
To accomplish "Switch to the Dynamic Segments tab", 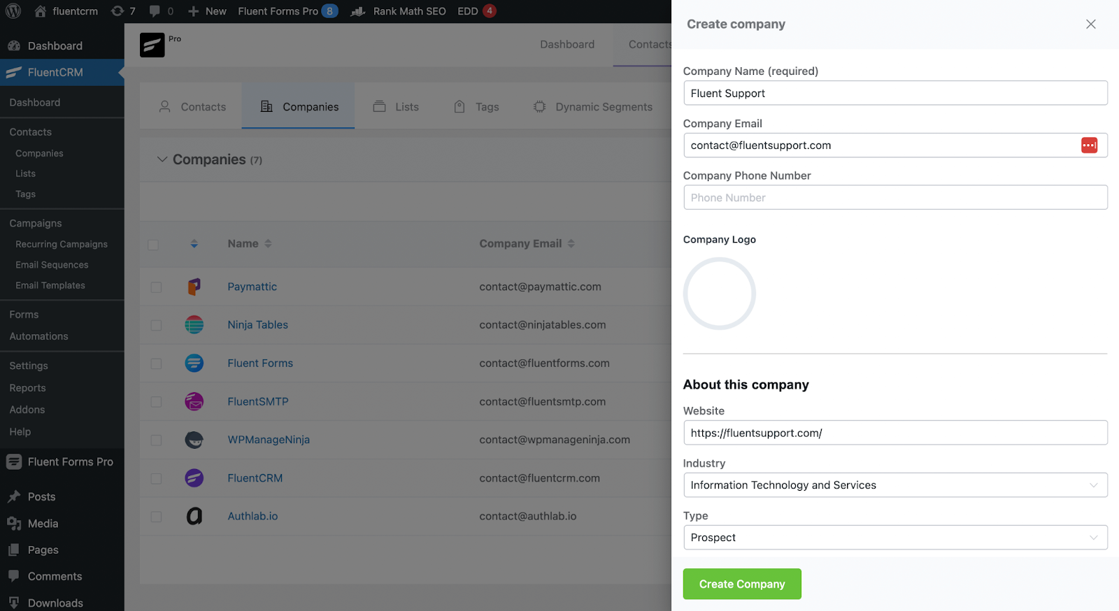I will pyautogui.click(x=592, y=106).
